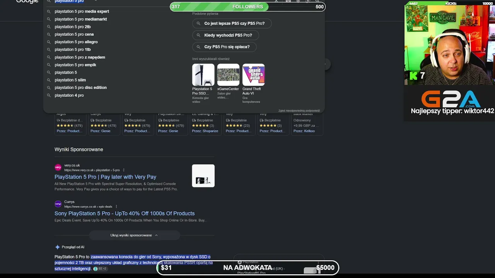The height and width of the screenshot is (278, 495).
Task: Click the very.co.uk favicon in sponsored results
Action: pyautogui.click(x=58, y=167)
